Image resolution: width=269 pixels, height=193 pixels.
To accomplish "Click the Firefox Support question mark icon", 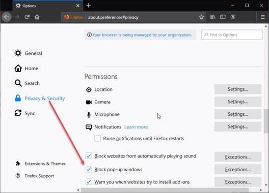I will (x=18, y=176).
